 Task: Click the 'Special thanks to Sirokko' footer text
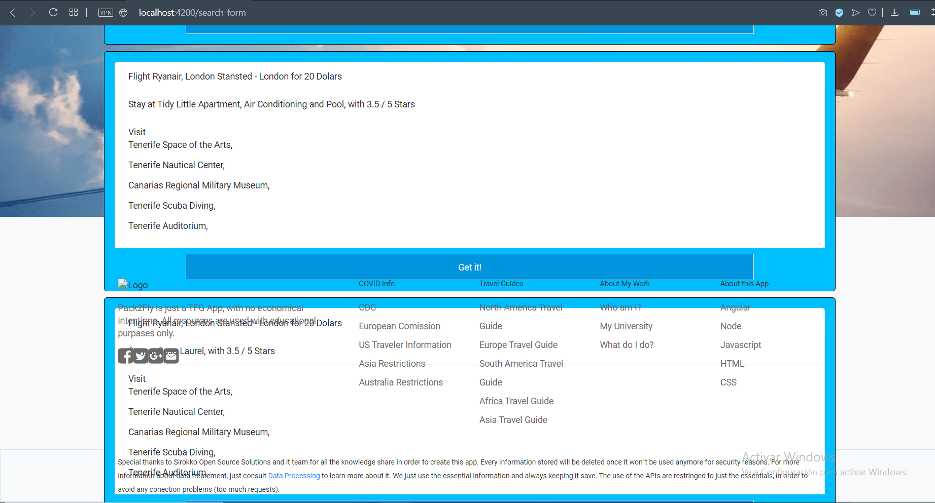click(463, 476)
